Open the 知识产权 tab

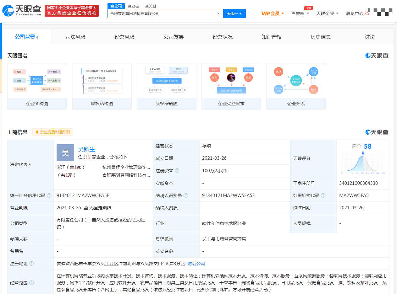coord(272,37)
